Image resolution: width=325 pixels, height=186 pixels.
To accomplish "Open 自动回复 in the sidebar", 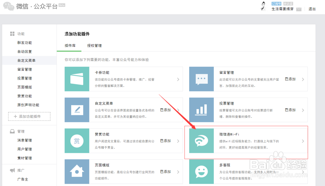I will (x=25, y=52).
